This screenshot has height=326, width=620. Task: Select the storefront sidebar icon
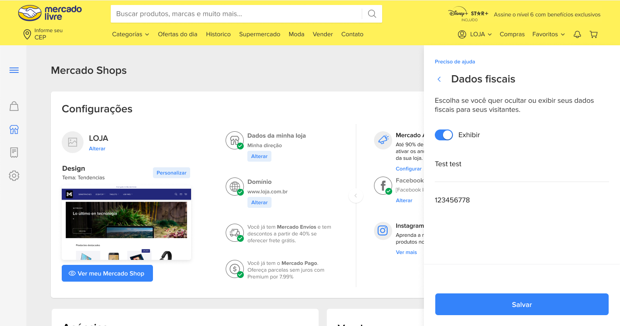(x=14, y=130)
